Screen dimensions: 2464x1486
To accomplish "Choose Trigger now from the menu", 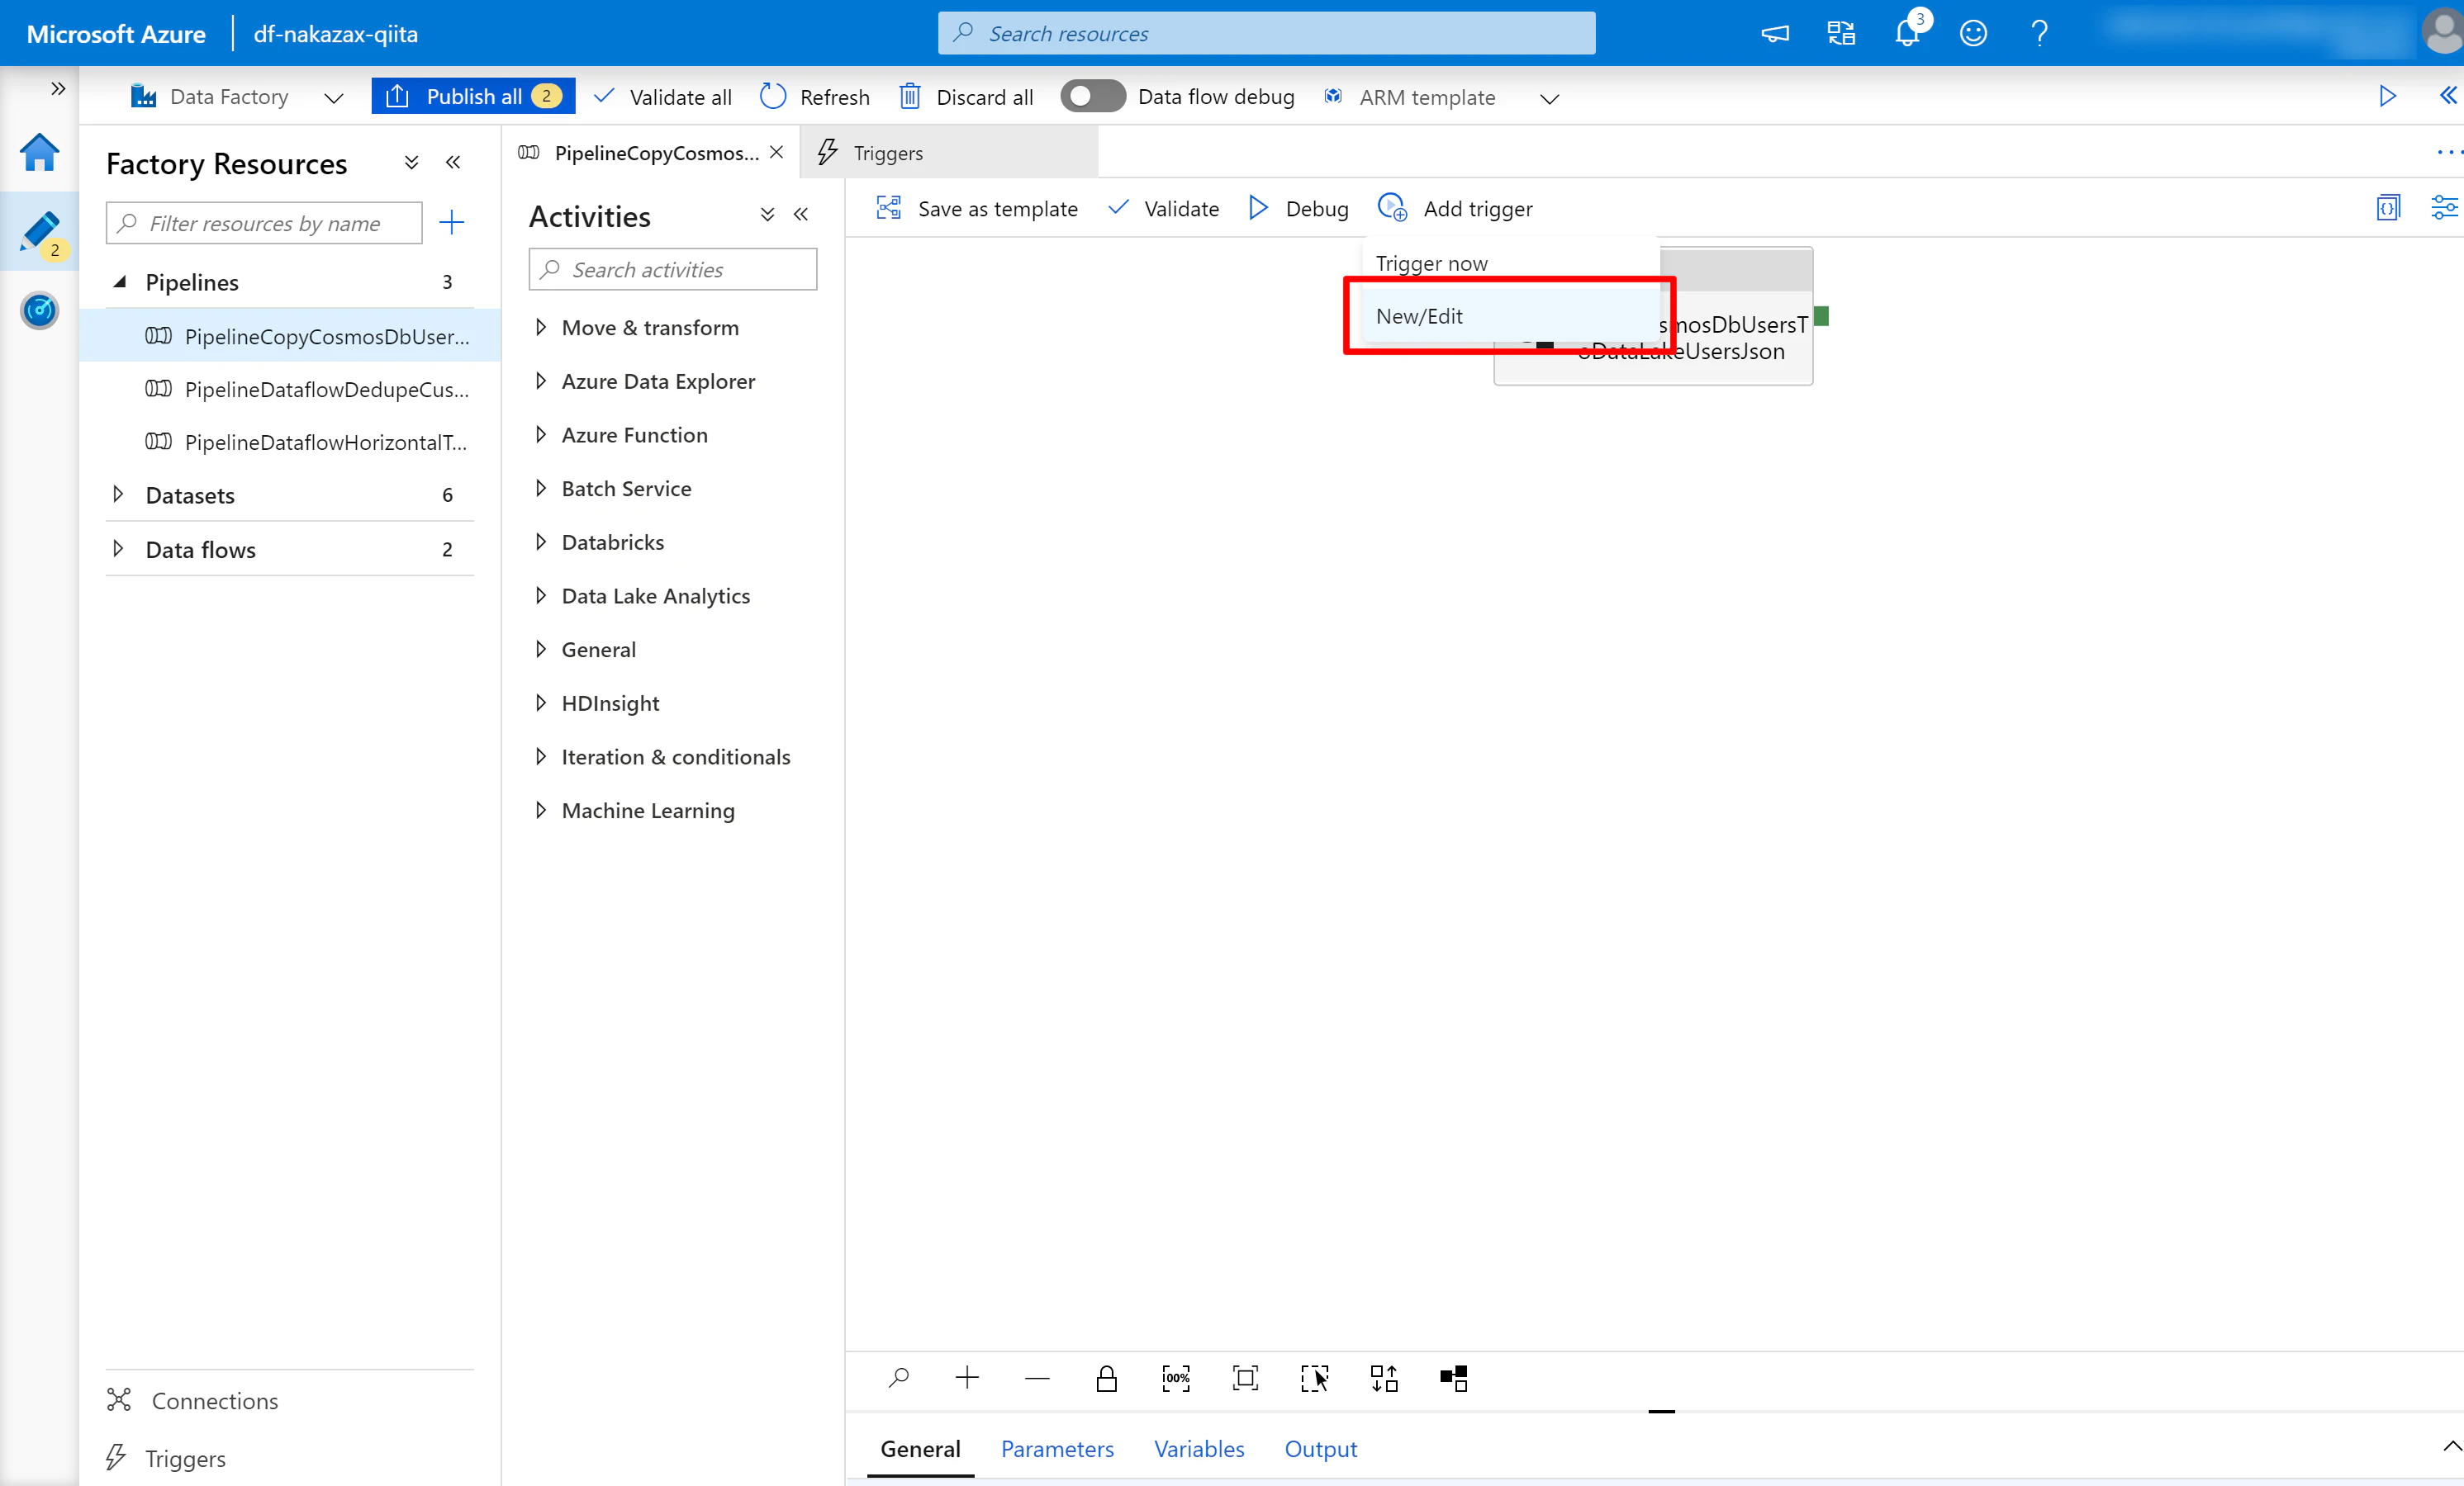I will click(x=1510, y=263).
